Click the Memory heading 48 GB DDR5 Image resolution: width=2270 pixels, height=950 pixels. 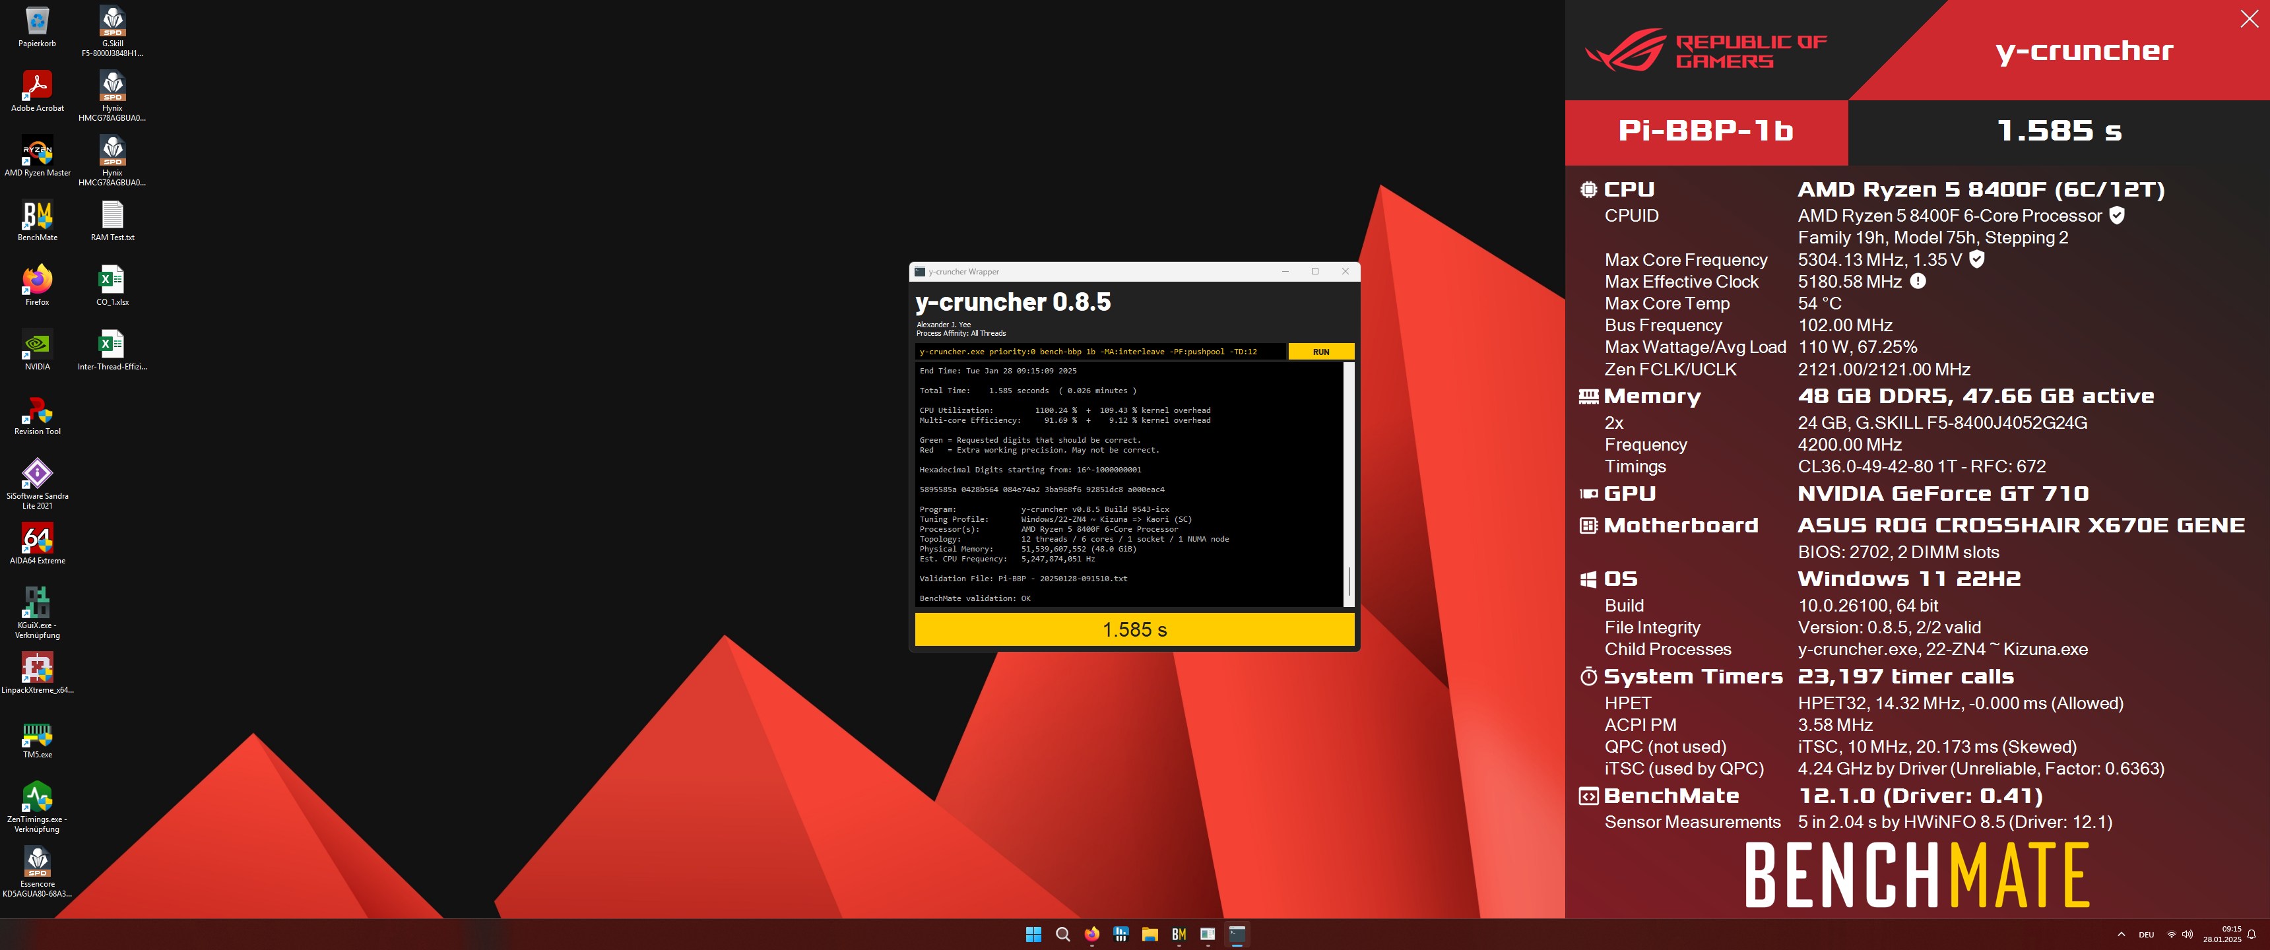(x=1976, y=396)
